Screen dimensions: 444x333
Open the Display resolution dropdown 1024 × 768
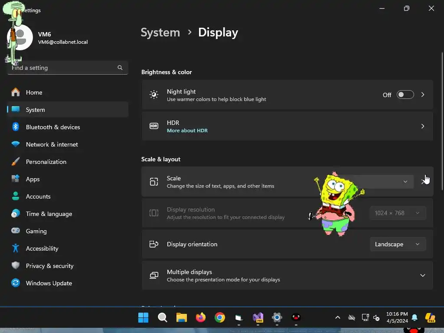[398, 213]
